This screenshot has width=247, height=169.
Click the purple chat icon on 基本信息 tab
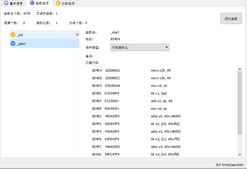tap(6, 3)
